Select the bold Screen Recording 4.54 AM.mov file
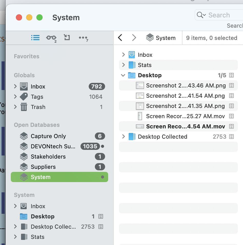243x245 pixels. (x=185, y=126)
